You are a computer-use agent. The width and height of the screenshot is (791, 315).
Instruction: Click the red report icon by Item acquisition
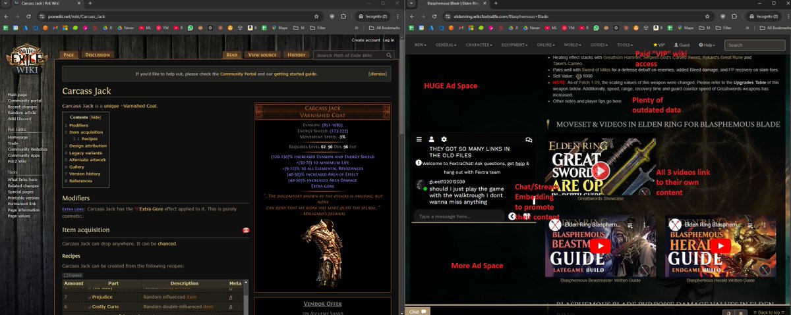246,230
